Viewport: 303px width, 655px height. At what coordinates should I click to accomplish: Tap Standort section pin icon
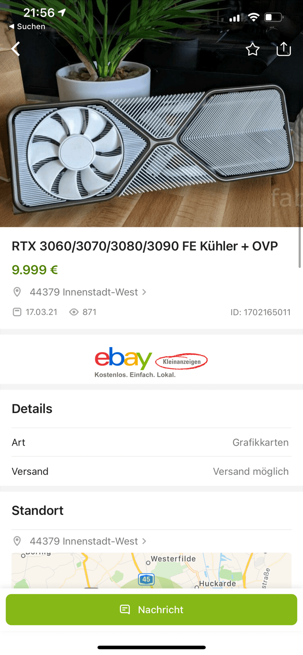tap(17, 541)
